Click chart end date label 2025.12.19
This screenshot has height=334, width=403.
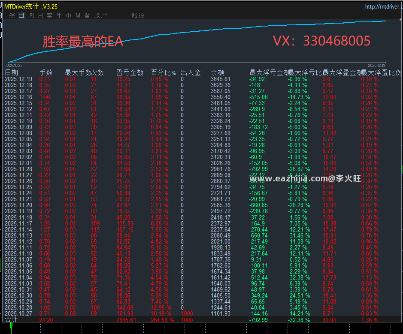[376, 66]
